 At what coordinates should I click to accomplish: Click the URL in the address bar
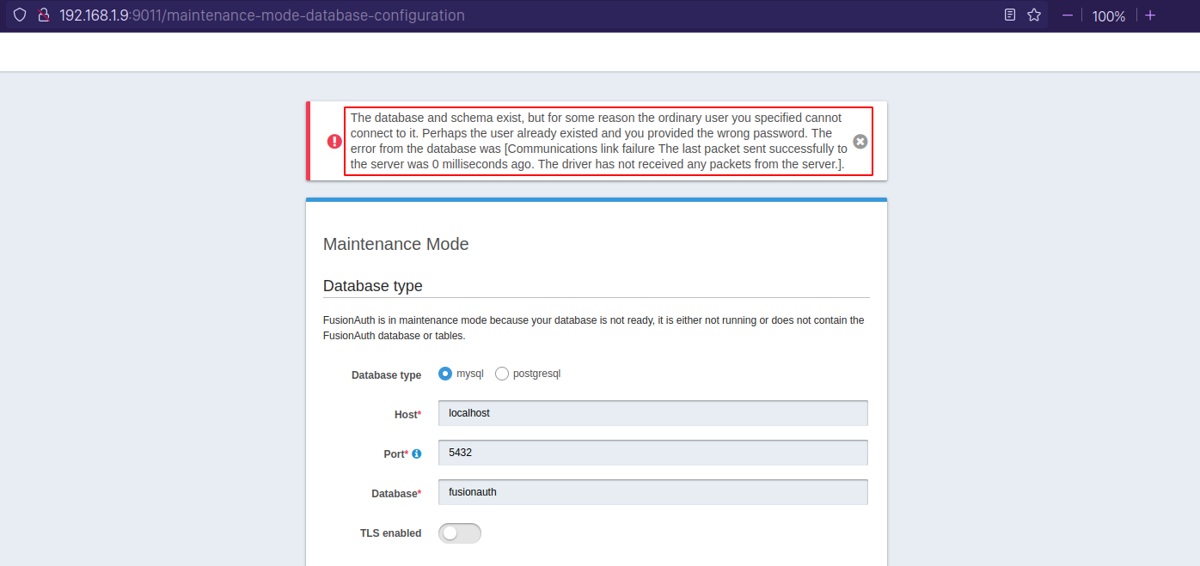[261, 15]
